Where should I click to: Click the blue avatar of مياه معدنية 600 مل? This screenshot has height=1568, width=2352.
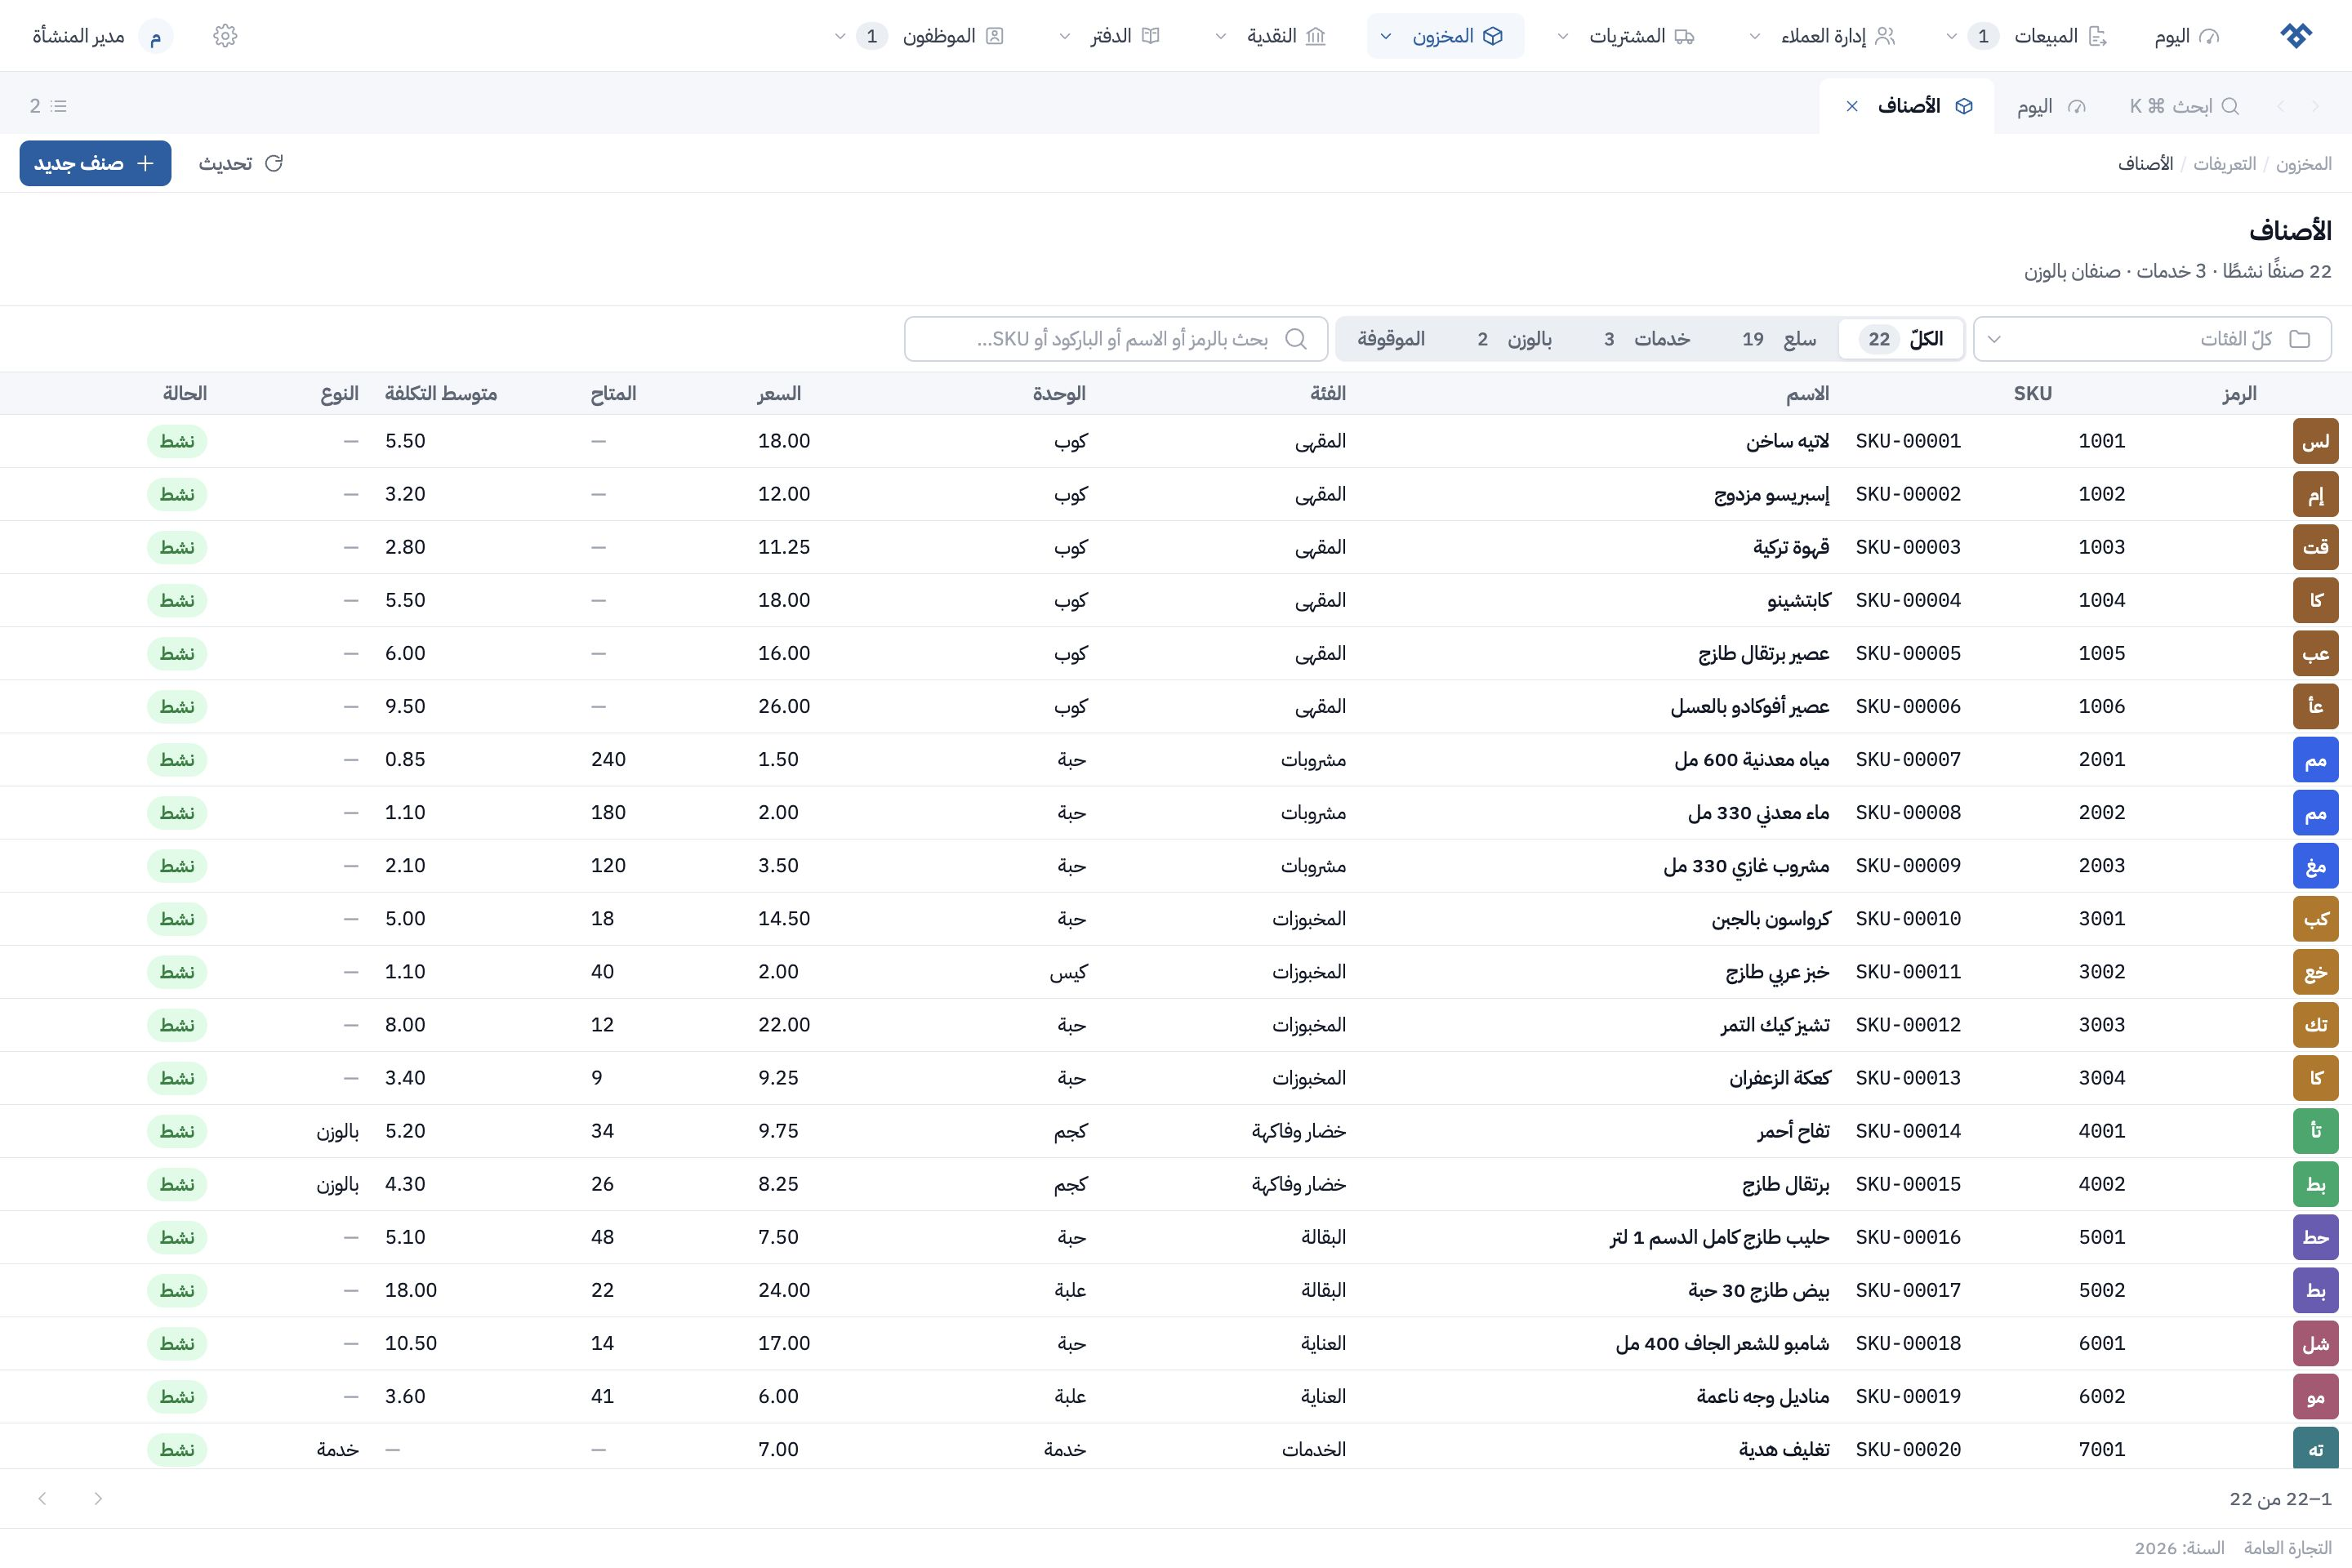2315,760
